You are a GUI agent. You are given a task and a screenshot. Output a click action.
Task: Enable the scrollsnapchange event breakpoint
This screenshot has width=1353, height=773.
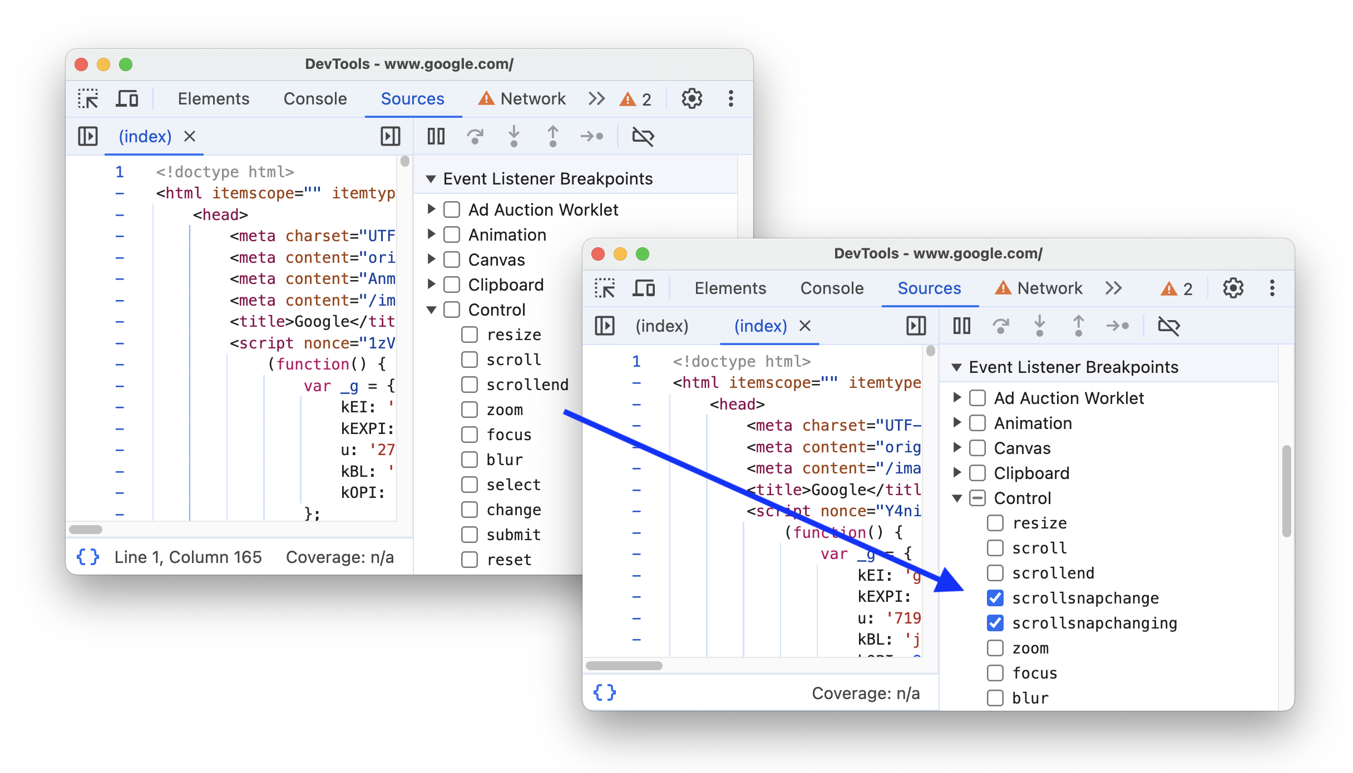point(992,597)
